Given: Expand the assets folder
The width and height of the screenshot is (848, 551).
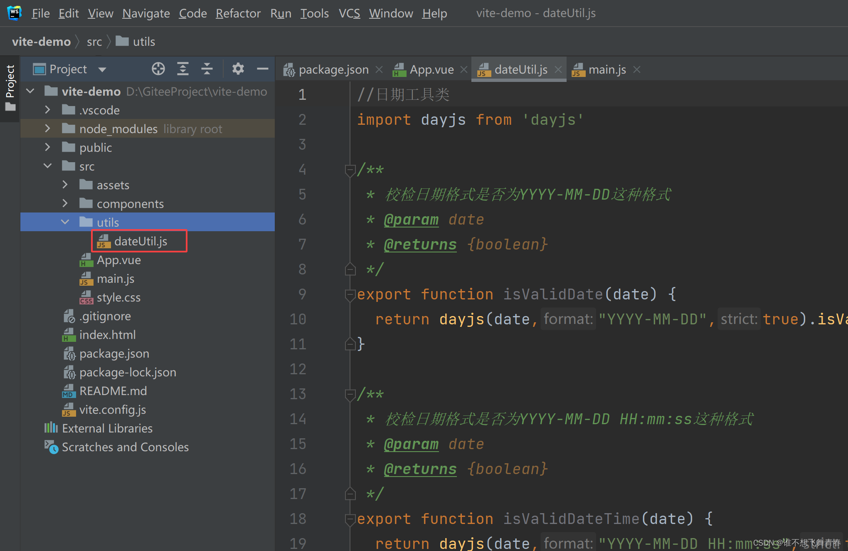Looking at the screenshot, I should [x=65, y=185].
